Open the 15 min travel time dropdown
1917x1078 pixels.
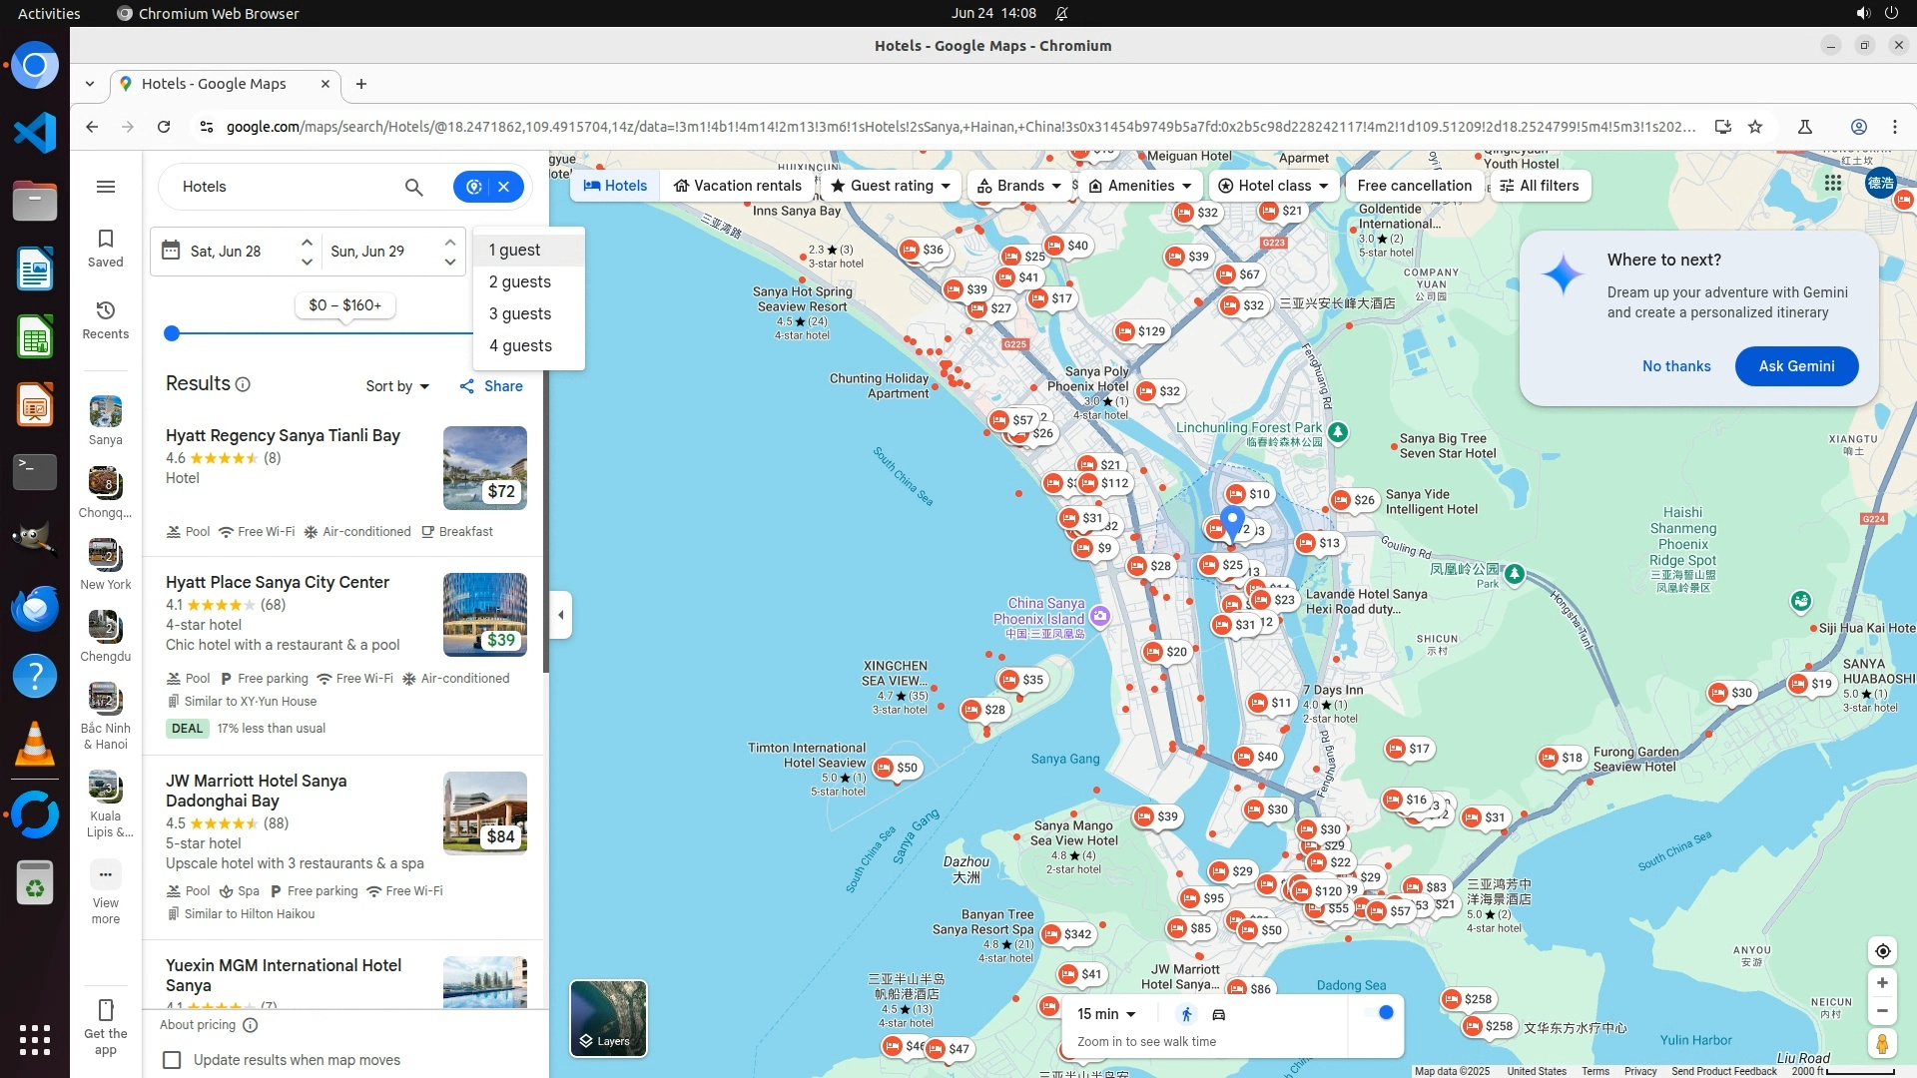click(1106, 1014)
